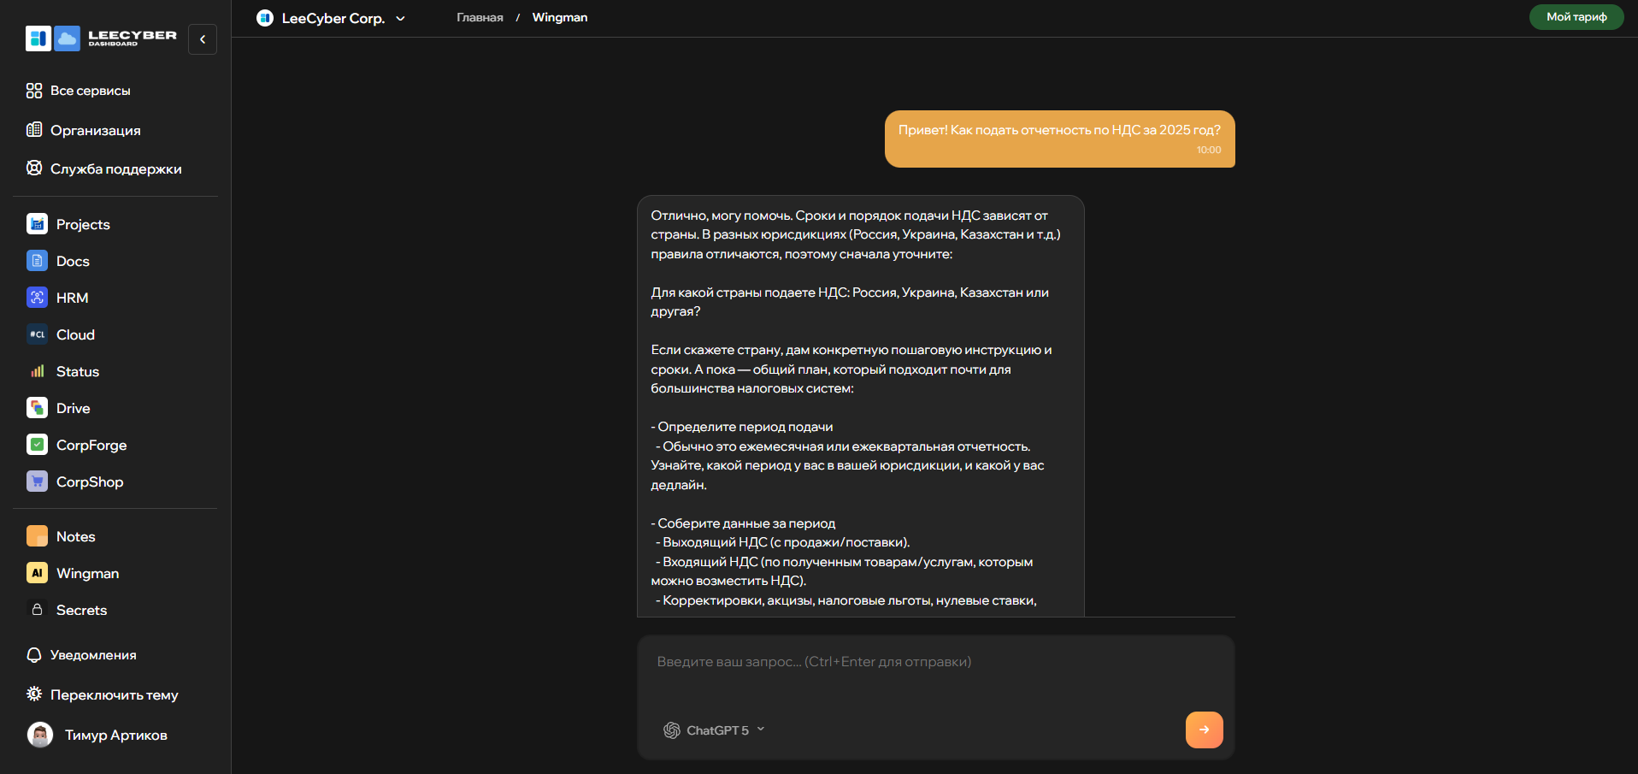Open the Drive app icon
The width and height of the screenshot is (1638, 774).
[37, 408]
